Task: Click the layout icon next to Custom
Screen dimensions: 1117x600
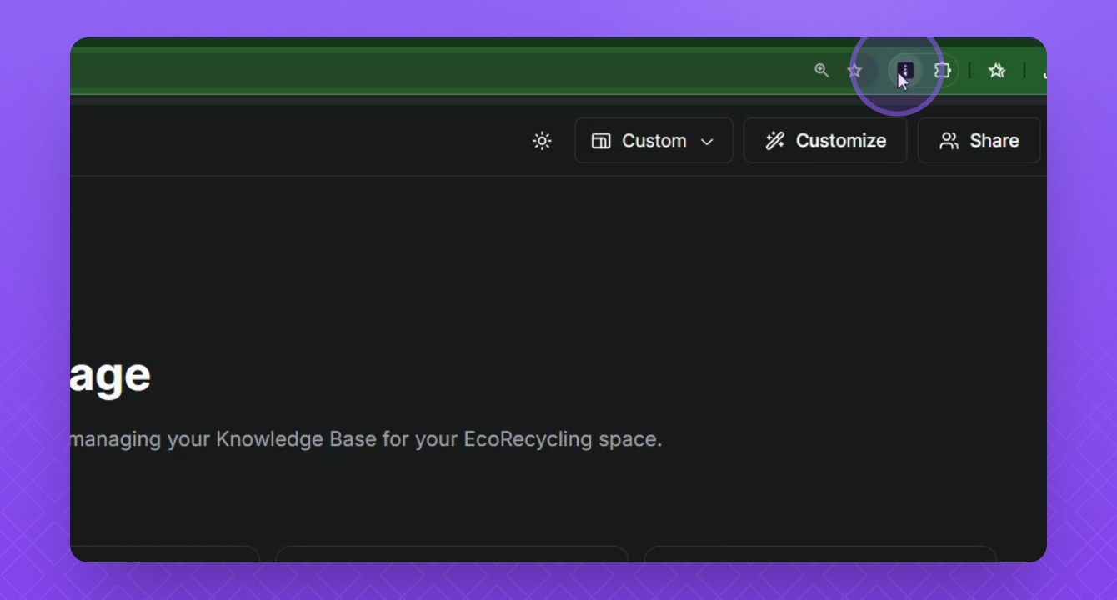Action: [601, 141]
